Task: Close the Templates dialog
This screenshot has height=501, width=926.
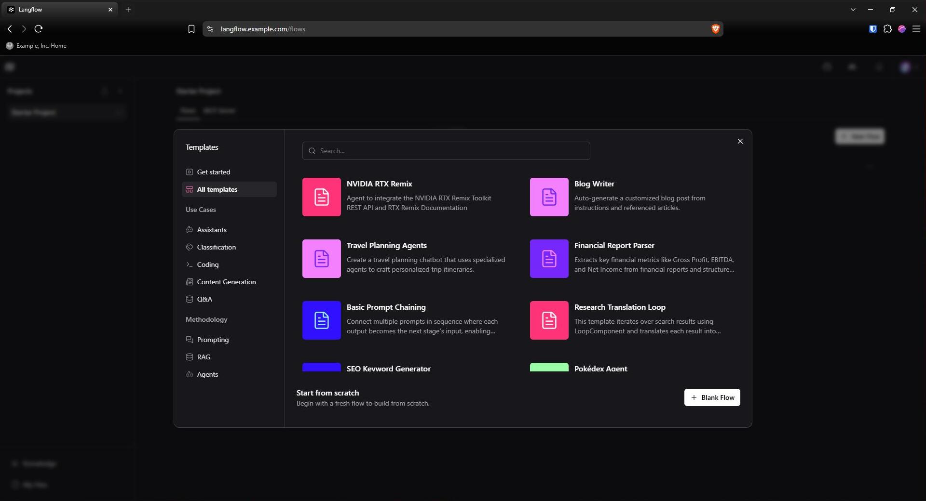Action: click(740, 141)
